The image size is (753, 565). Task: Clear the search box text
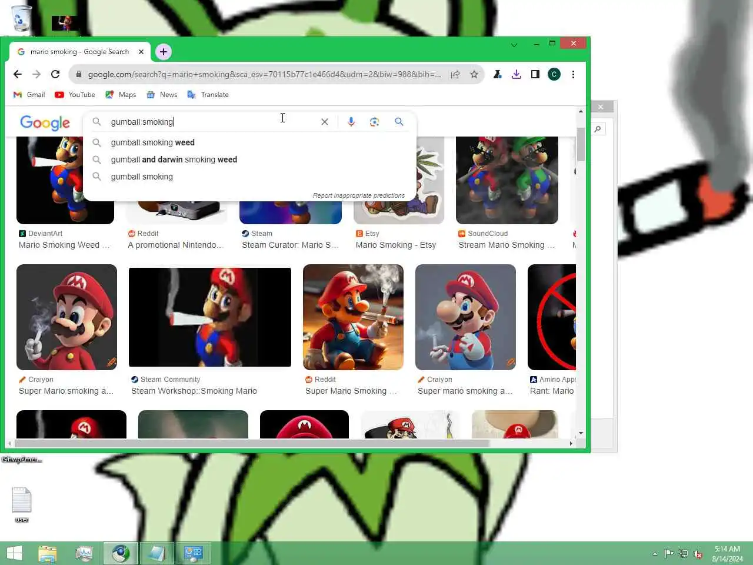pyautogui.click(x=325, y=122)
